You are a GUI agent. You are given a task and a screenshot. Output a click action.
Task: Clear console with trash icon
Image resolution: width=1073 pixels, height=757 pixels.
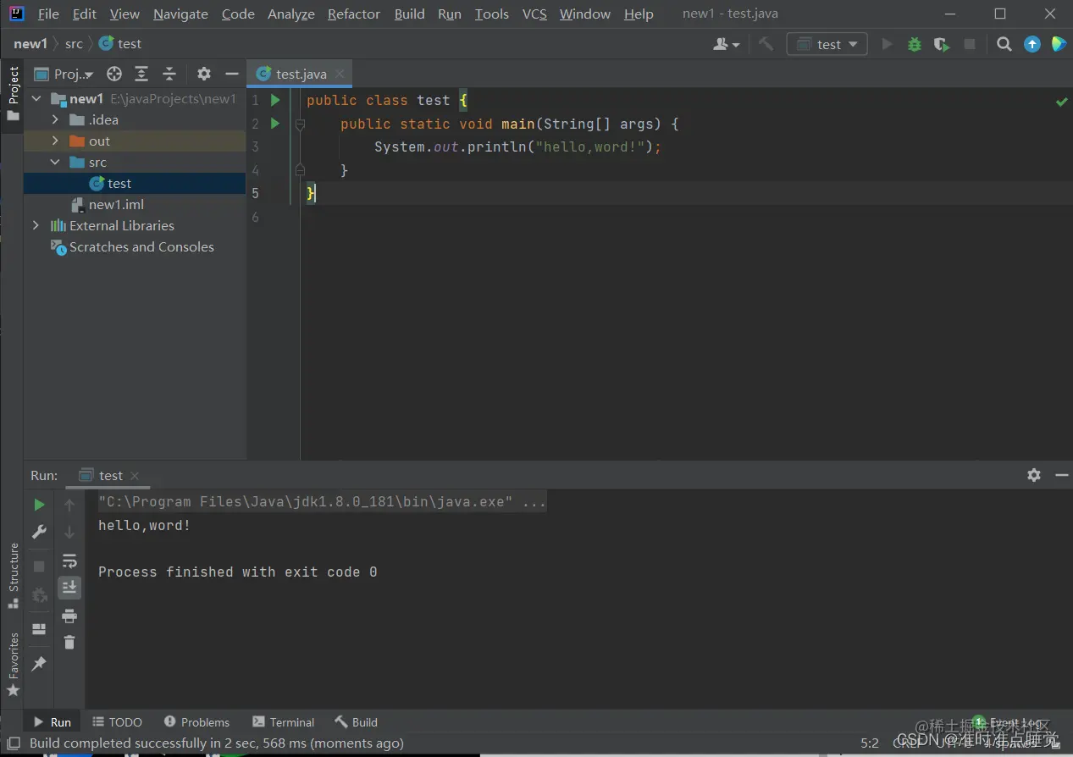[69, 643]
